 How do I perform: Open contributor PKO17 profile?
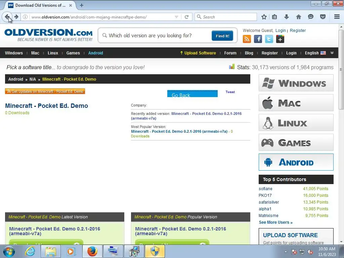(265, 196)
